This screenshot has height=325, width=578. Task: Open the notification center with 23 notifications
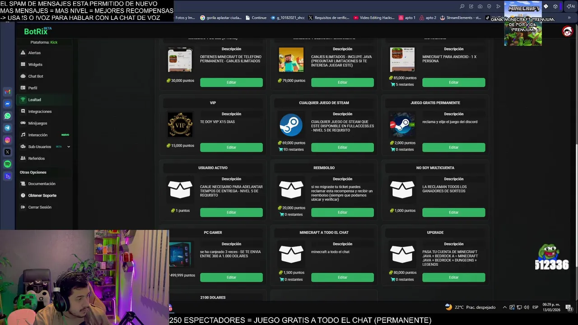tap(569, 308)
